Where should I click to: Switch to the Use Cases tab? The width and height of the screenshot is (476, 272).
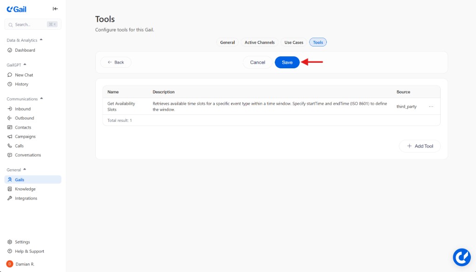click(x=294, y=42)
